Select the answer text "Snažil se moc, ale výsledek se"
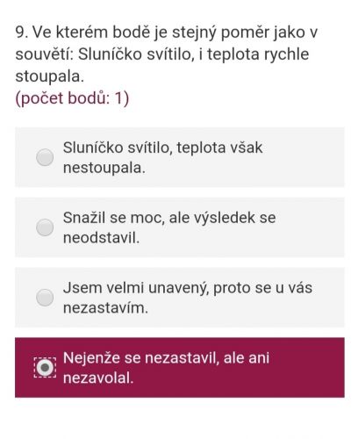Image resolution: width=358 pixels, height=439 pixels. click(169, 218)
